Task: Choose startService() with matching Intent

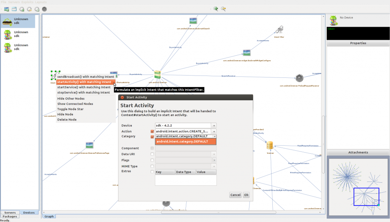Action: click(x=86, y=87)
